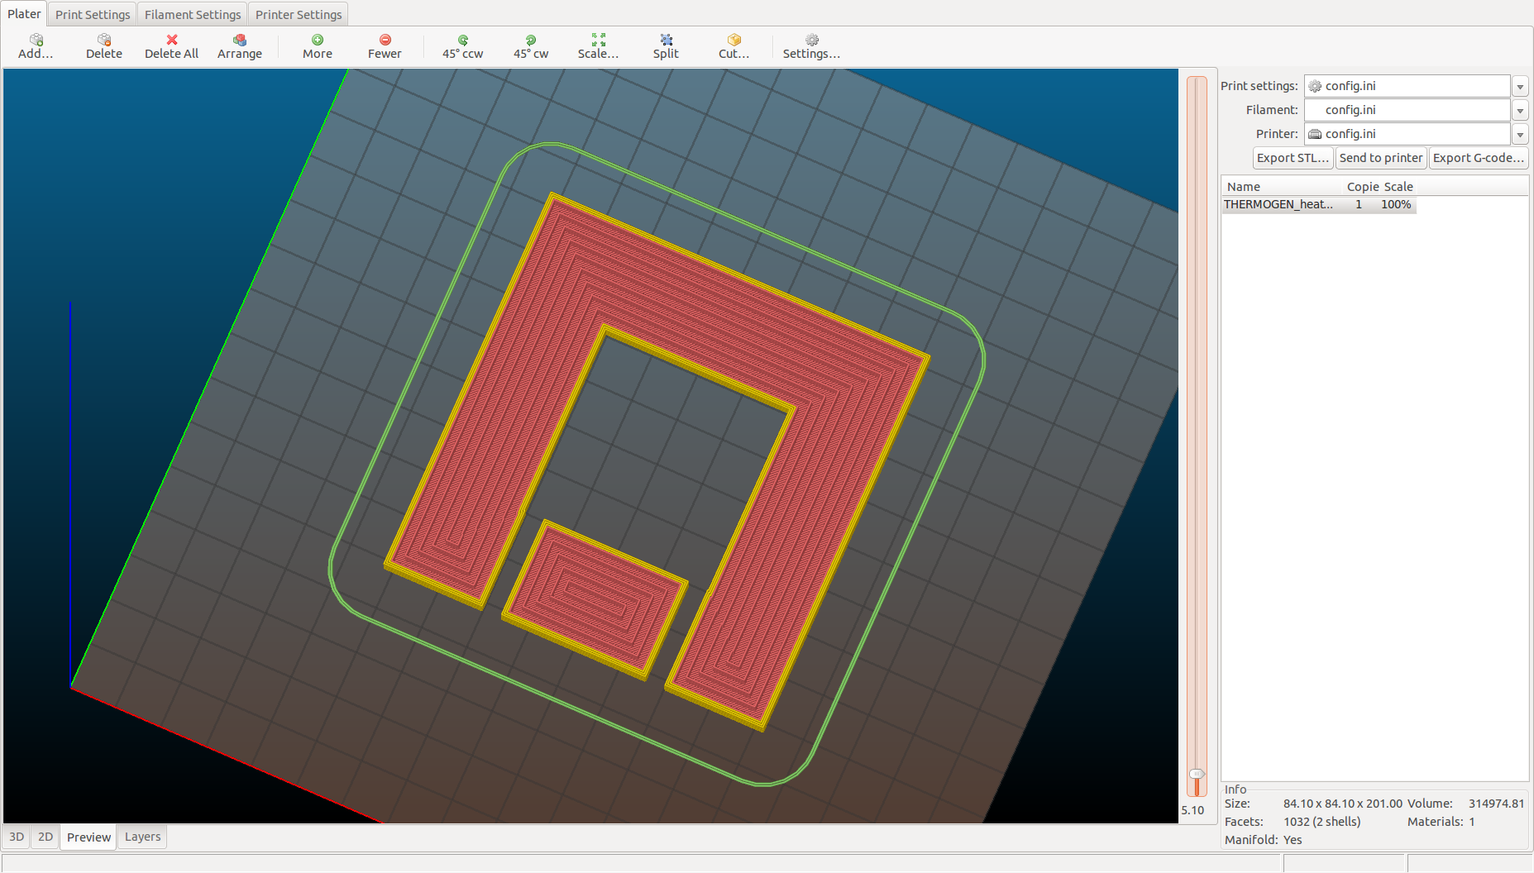This screenshot has height=873, width=1534.
Task: Open the Printer Settings tab
Action: tap(299, 15)
